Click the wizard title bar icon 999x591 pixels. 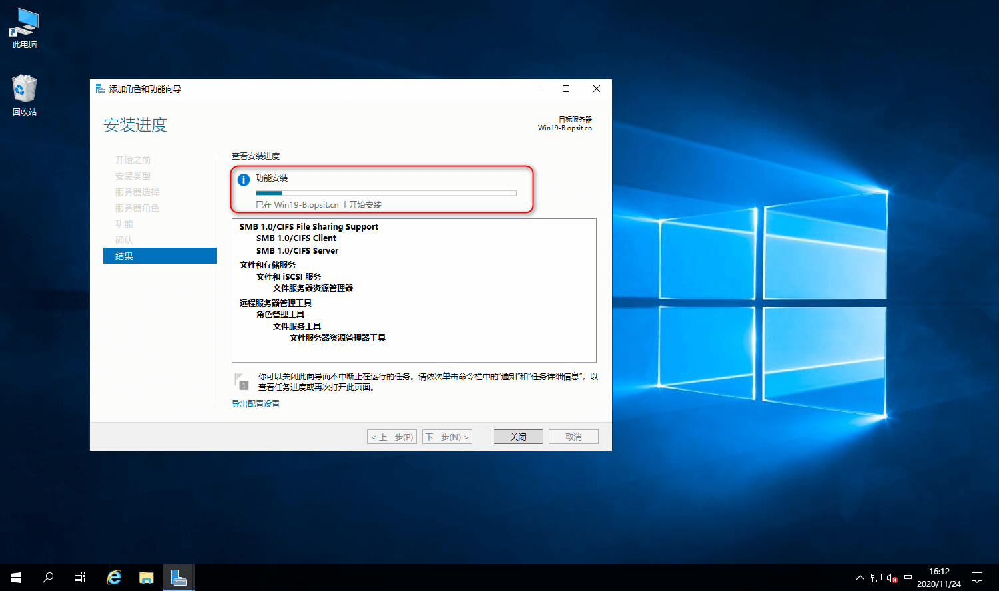click(100, 89)
